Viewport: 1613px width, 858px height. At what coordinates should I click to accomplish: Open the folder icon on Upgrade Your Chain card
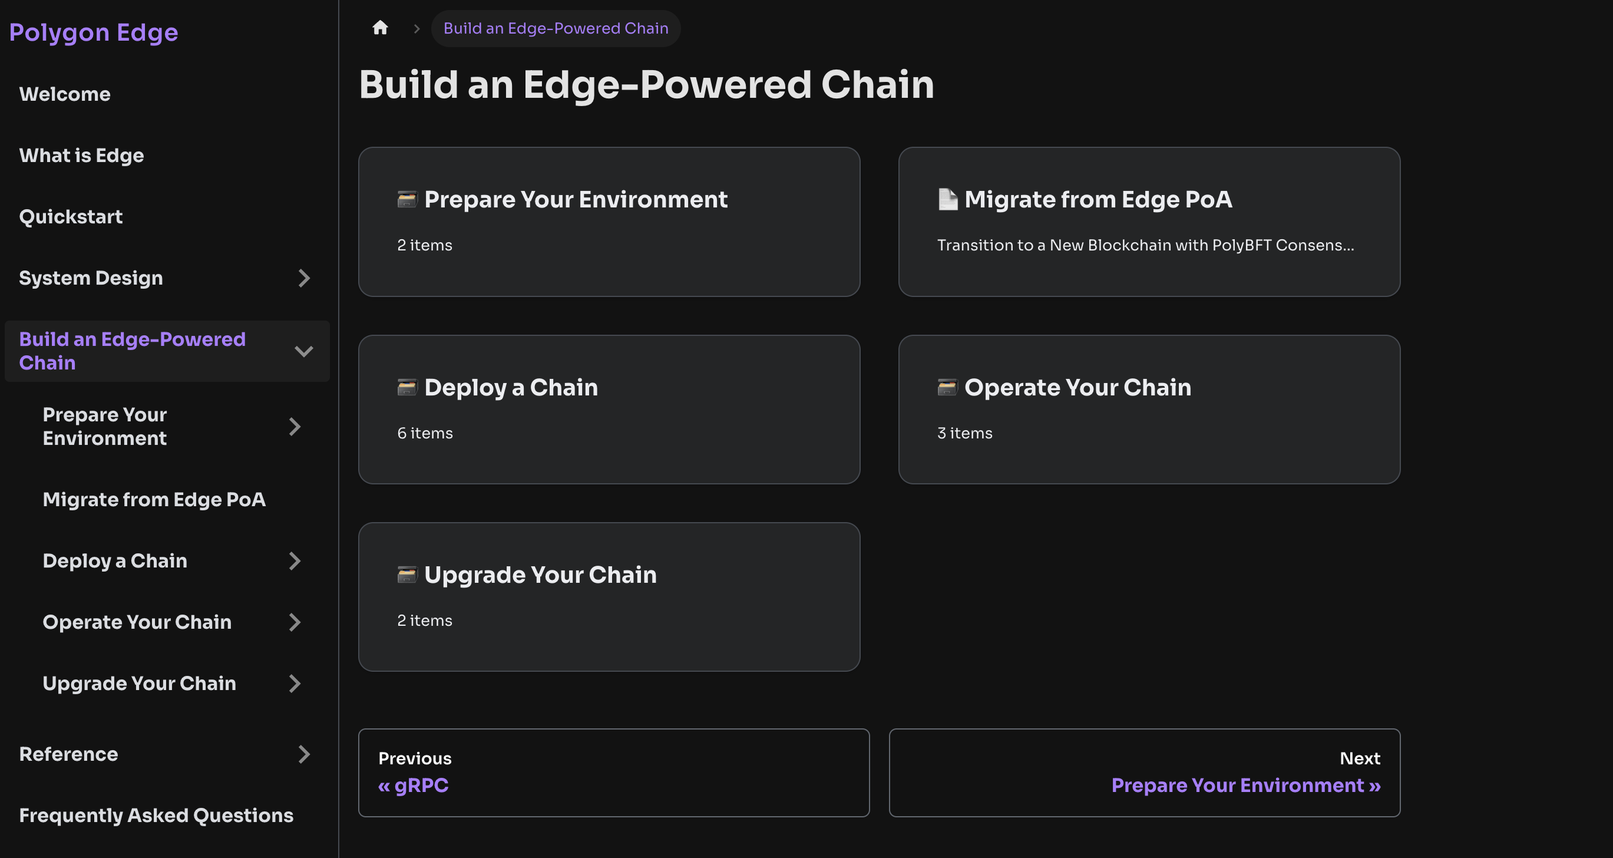[x=406, y=575]
